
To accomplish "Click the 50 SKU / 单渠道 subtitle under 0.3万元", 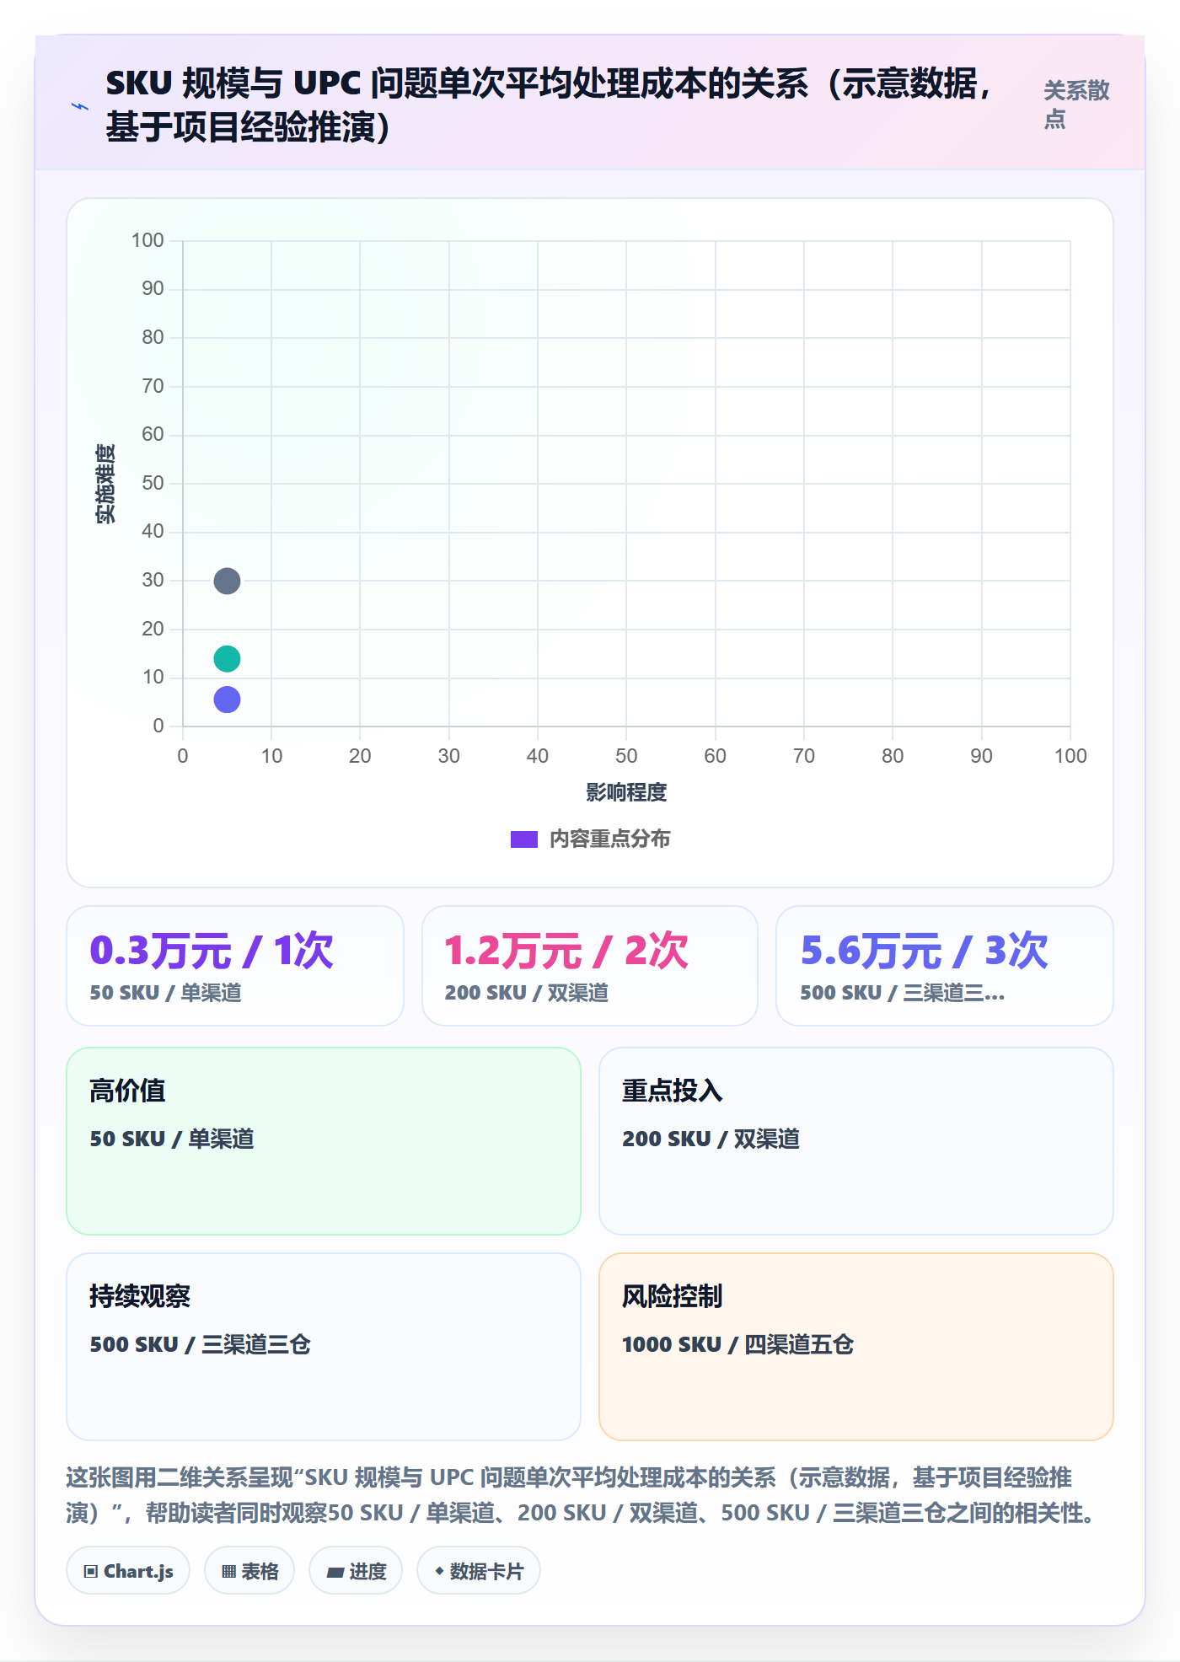I will (x=166, y=993).
